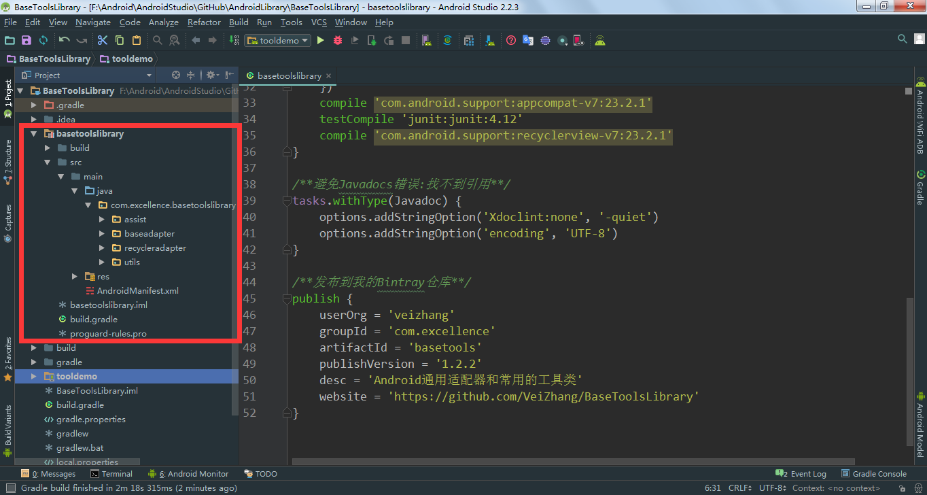Screen dimensions: 927x495
Task: Open the Terminal tool window
Action: click(111, 474)
